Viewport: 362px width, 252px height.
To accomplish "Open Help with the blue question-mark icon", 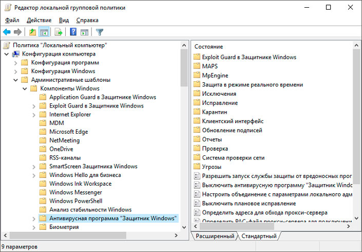I will pos(73,32).
